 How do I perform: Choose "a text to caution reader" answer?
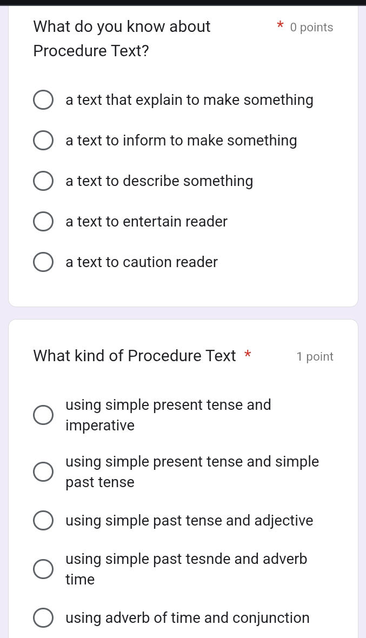[43, 262]
